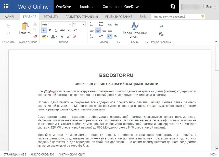Image resolution: width=219 pixels, height=157 pixels.
Task: Click СТРАНИЦА 1 ИЗ 2 in the status bar
Action: point(15,154)
